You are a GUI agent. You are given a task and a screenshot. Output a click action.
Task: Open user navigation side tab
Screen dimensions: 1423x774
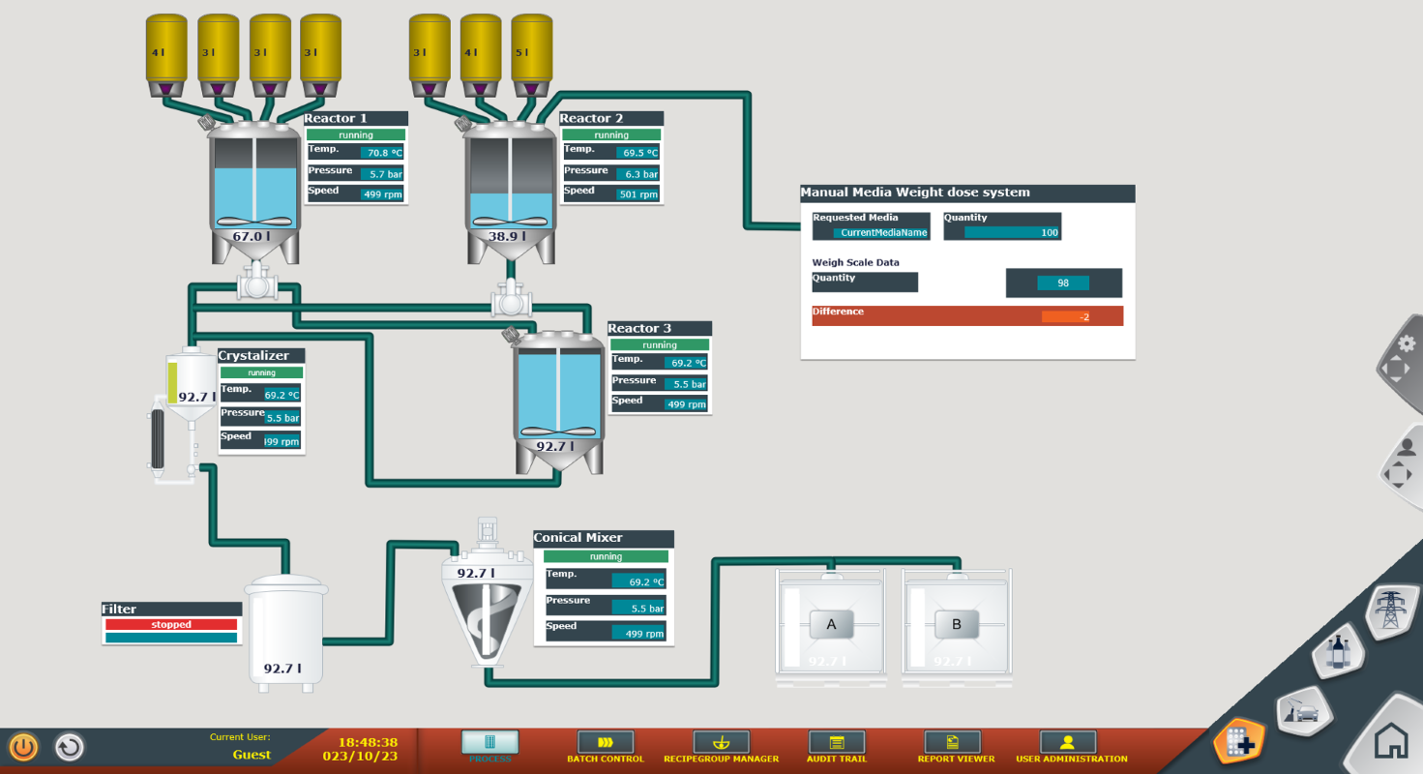[x=1400, y=462]
